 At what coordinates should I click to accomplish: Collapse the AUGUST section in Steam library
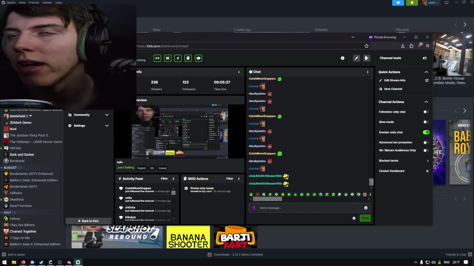12,167
